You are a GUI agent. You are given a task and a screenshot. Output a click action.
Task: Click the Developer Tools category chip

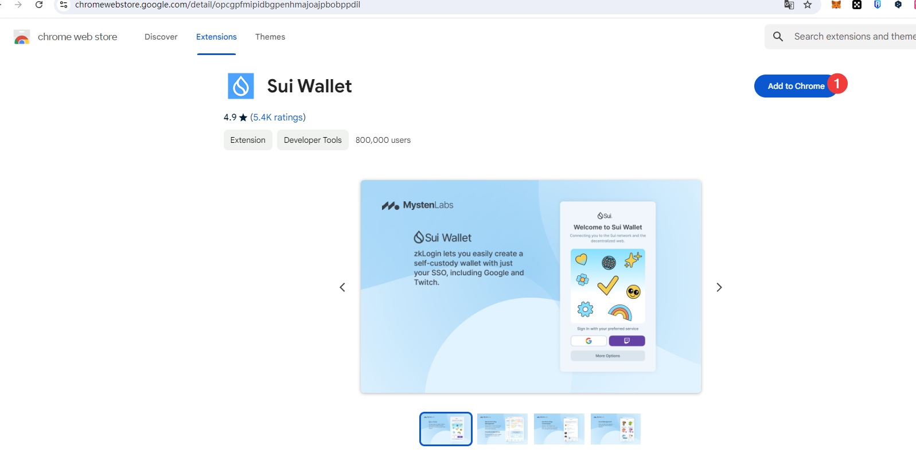pyautogui.click(x=313, y=140)
